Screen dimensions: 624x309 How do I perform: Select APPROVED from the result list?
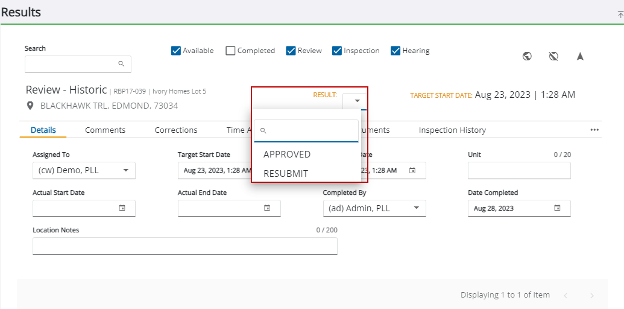pos(287,154)
